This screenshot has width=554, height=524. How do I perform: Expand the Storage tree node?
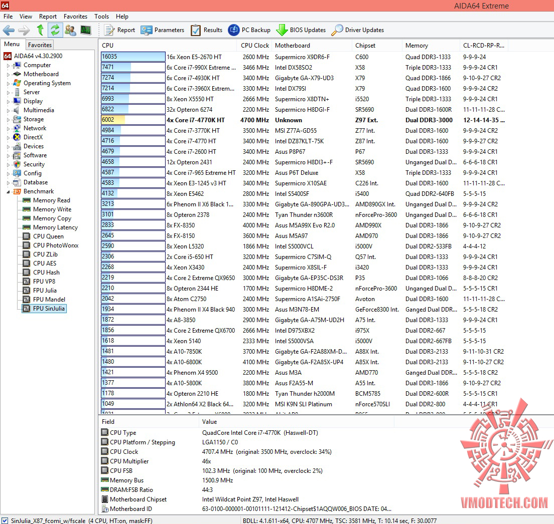(x=8, y=119)
